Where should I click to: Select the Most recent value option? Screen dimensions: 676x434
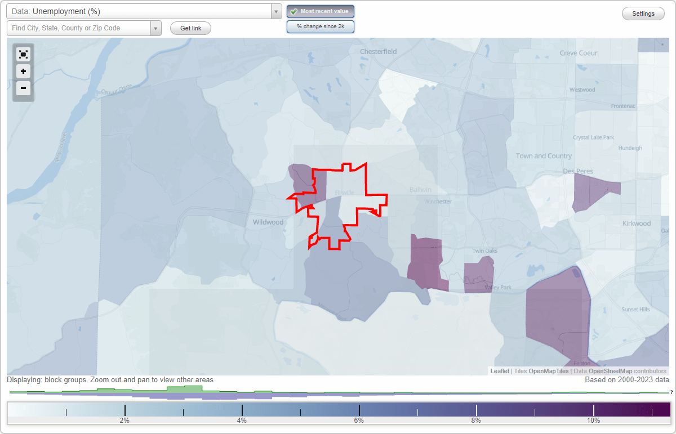point(321,11)
